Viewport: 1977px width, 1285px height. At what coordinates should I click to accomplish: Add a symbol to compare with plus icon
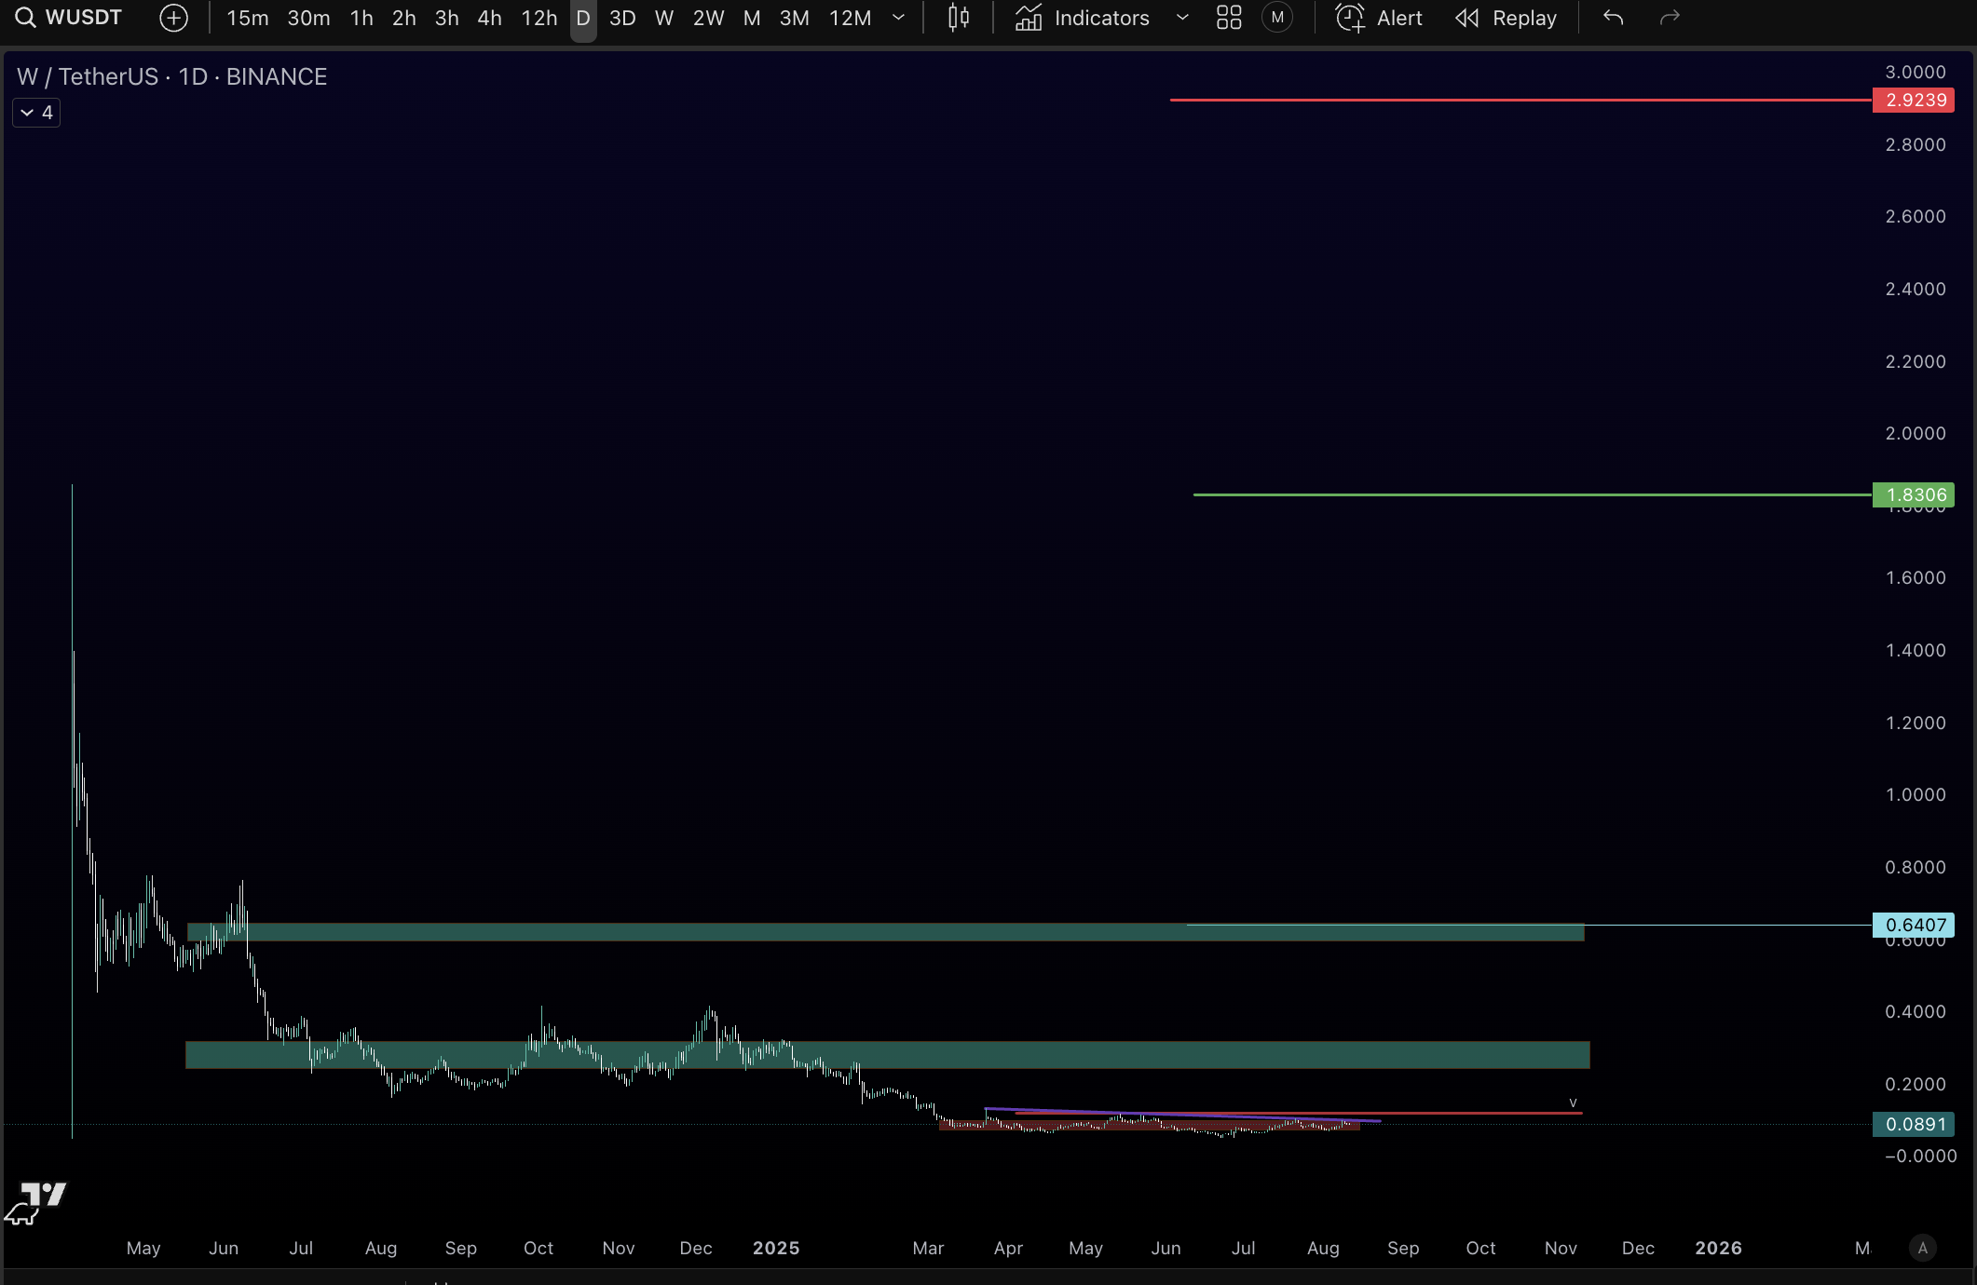point(173,18)
